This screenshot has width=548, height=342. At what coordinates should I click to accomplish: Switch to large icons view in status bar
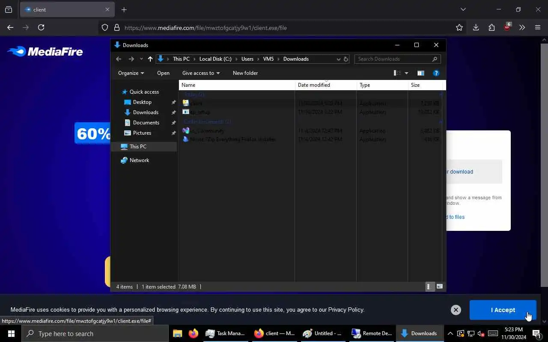pyautogui.click(x=439, y=287)
